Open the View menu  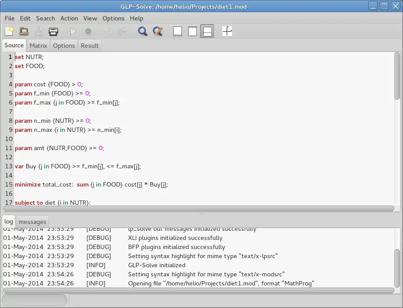(x=90, y=19)
